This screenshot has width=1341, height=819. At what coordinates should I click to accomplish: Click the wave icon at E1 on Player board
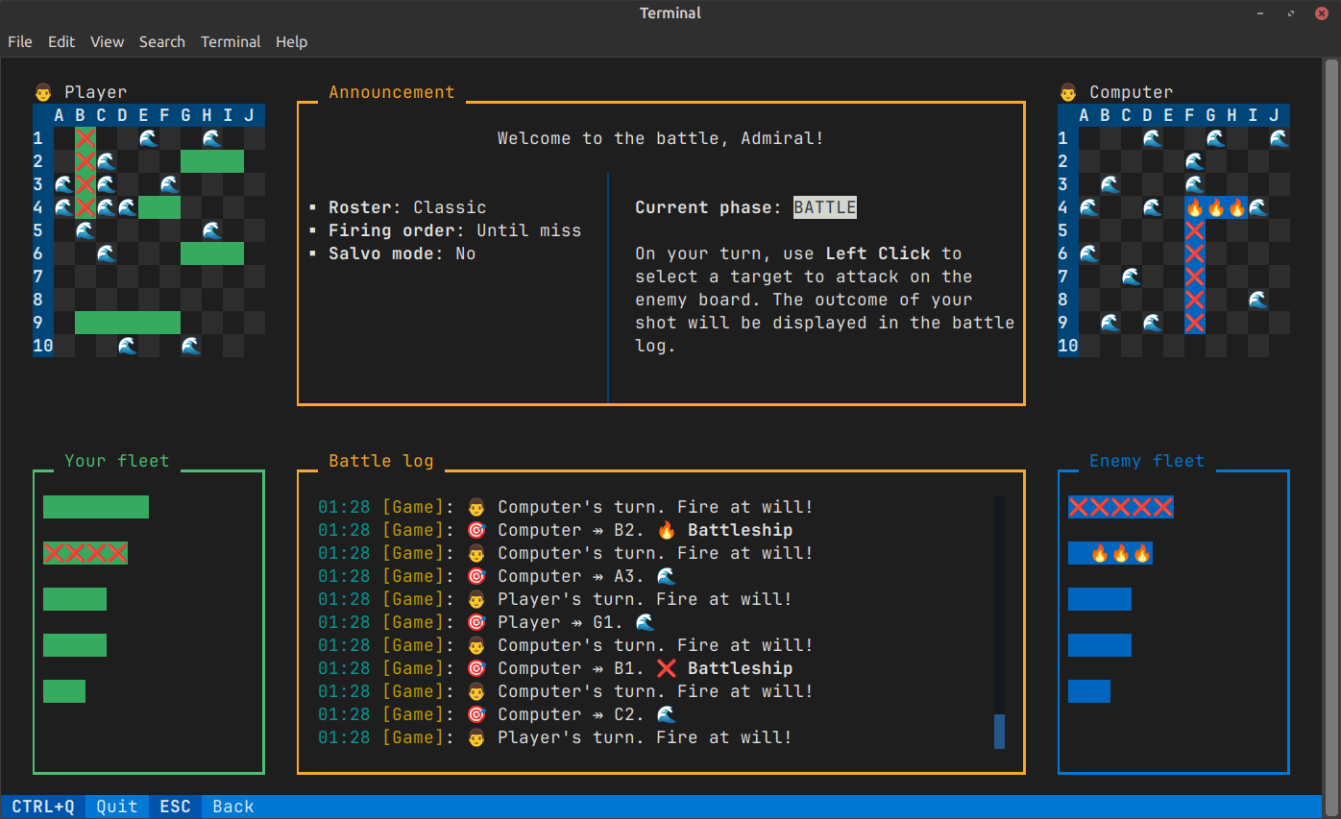point(148,138)
